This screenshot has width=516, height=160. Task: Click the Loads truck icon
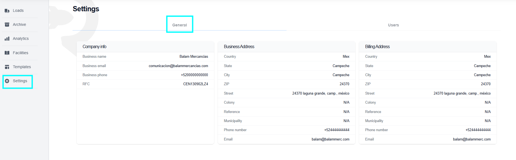7,11
